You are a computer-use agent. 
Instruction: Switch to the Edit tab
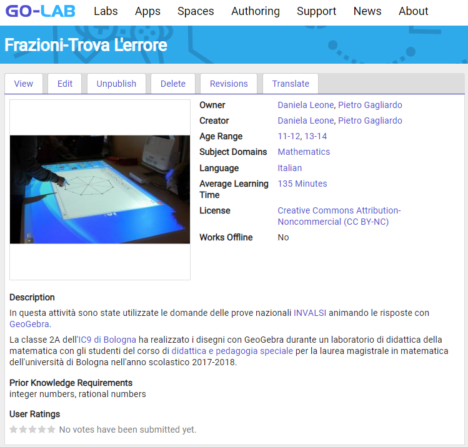(65, 84)
